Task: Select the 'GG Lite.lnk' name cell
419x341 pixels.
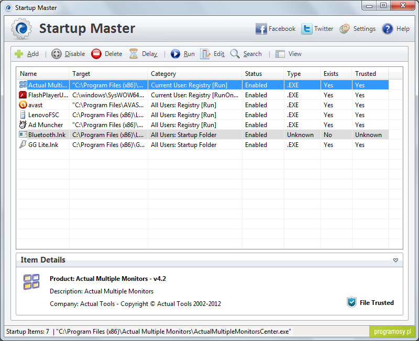Action: (43, 145)
